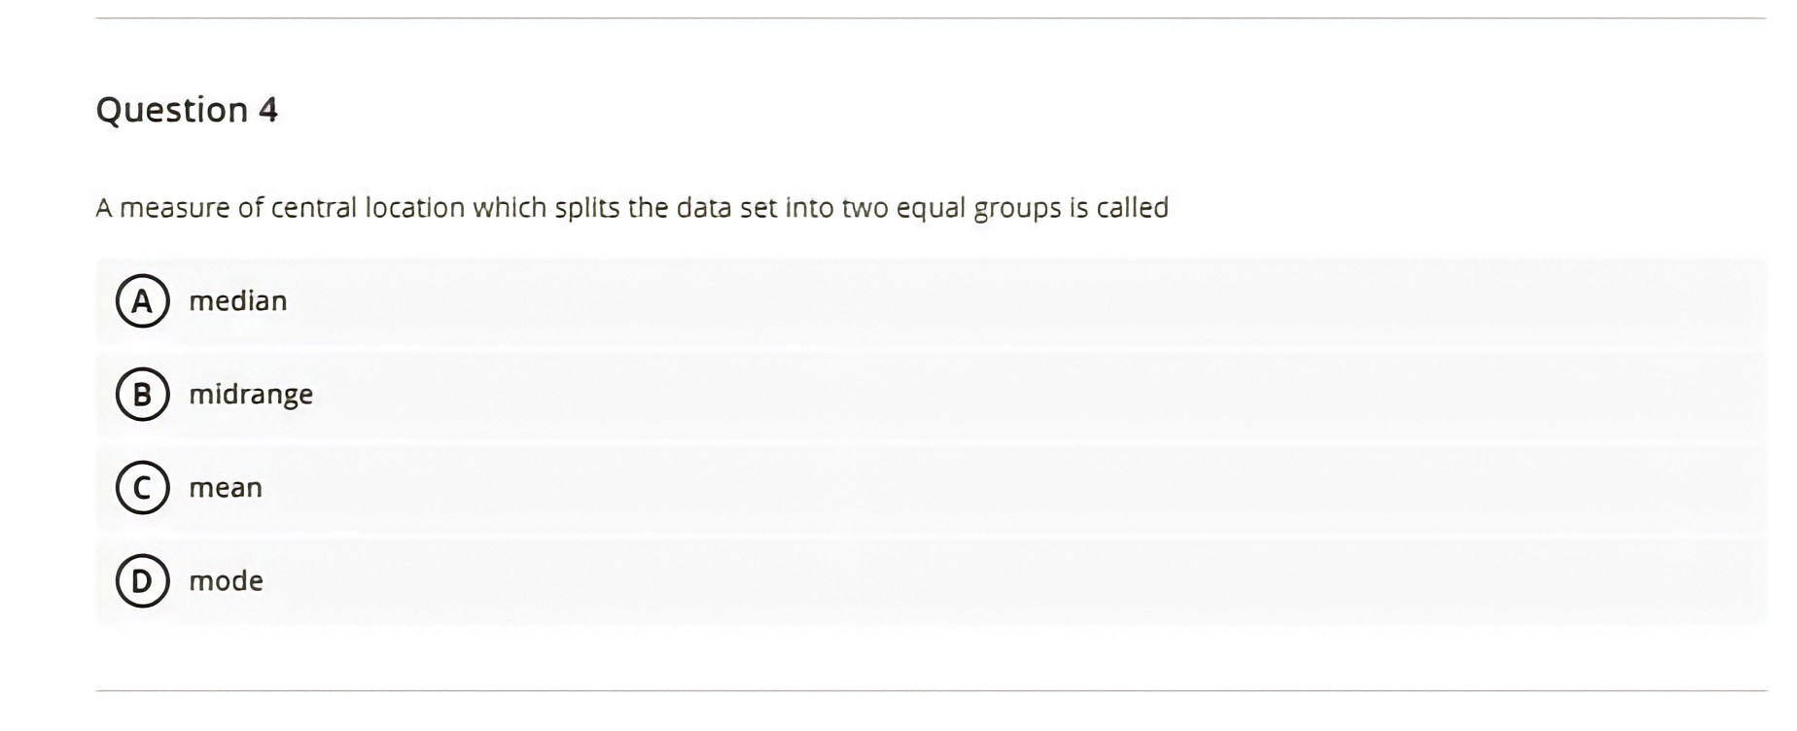Click the 'midrange' answer text
This screenshot has width=1797, height=731.
point(250,394)
